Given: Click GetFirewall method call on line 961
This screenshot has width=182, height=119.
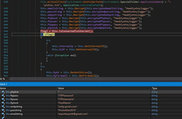Looking at the screenshot, I should (87, 76).
